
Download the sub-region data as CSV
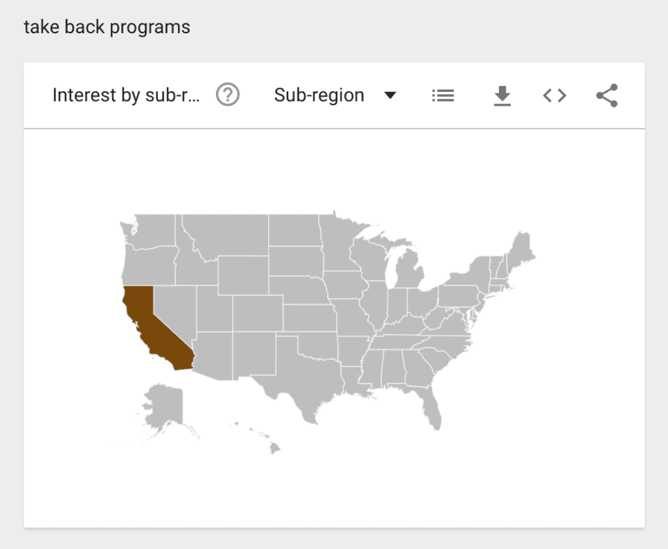[502, 95]
